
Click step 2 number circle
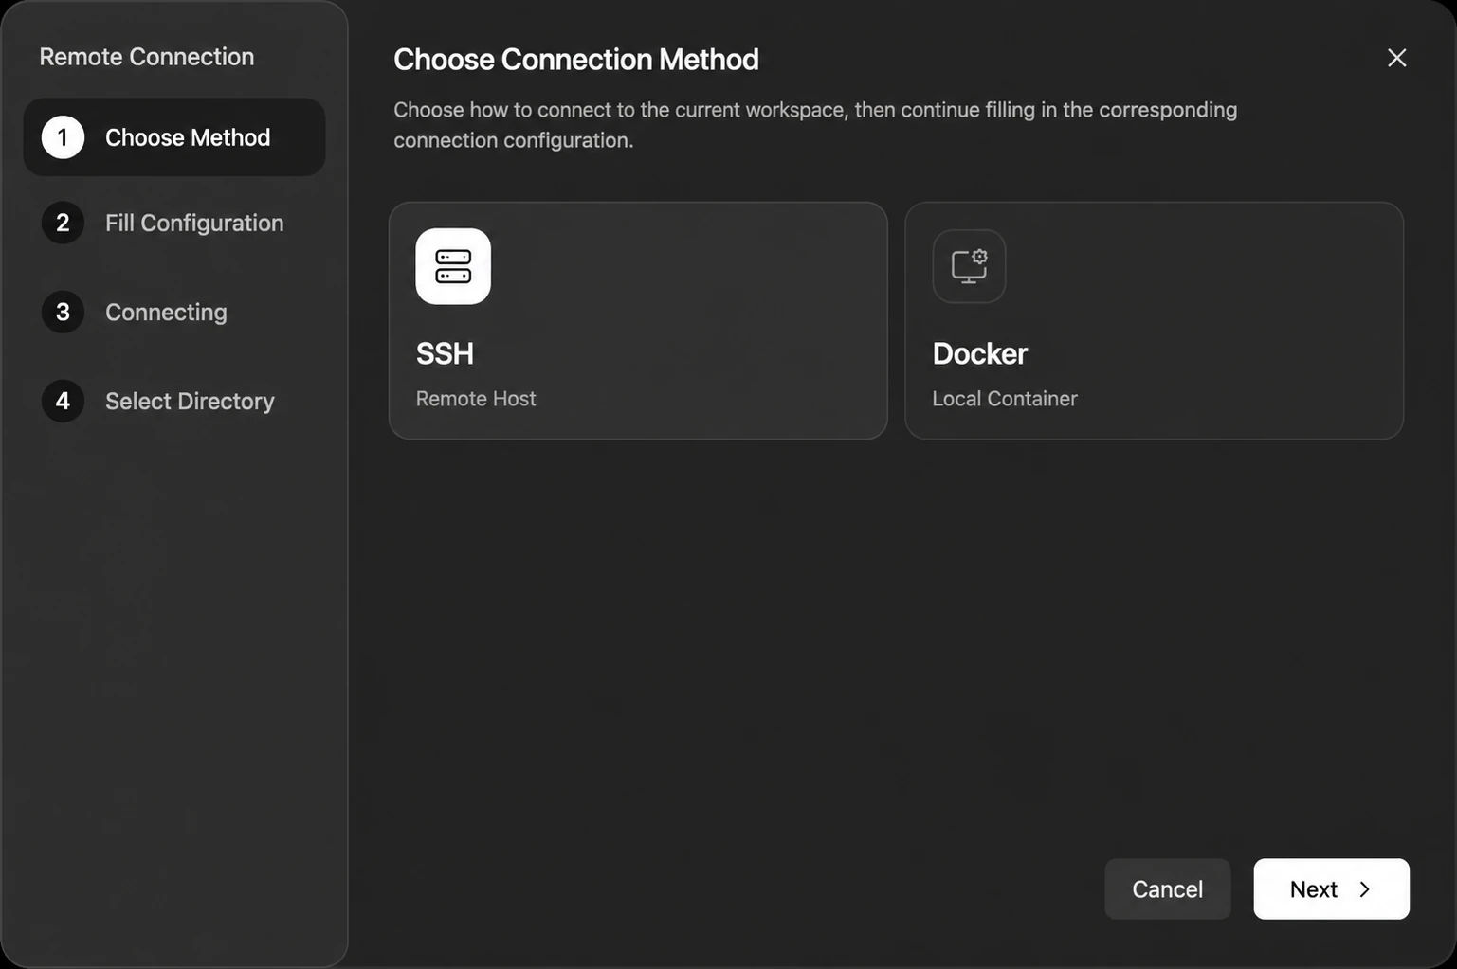tap(63, 223)
